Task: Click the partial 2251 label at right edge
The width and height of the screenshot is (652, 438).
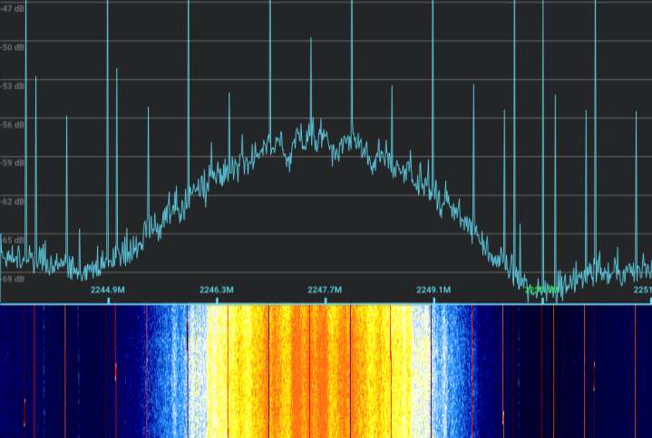Action: [641, 290]
